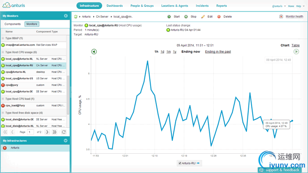The height and width of the screenshot is (173, 308).
Task: Switch to the Monitors tab
Action: tap(32, 24)
